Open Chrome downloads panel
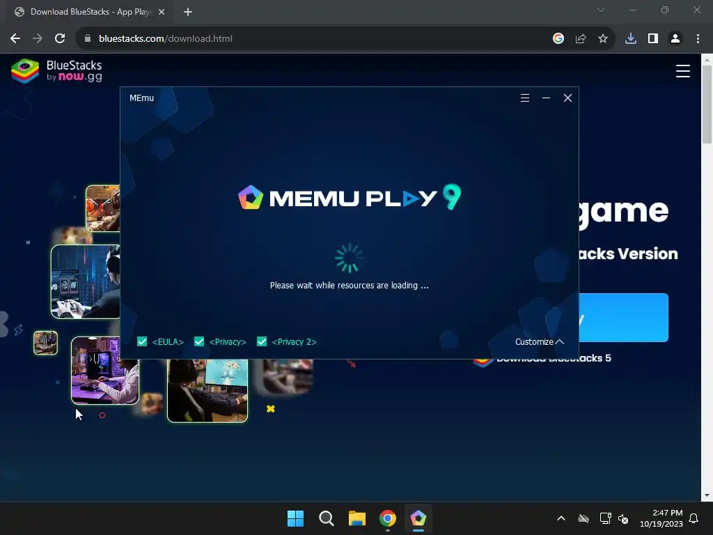 point(631,39)
